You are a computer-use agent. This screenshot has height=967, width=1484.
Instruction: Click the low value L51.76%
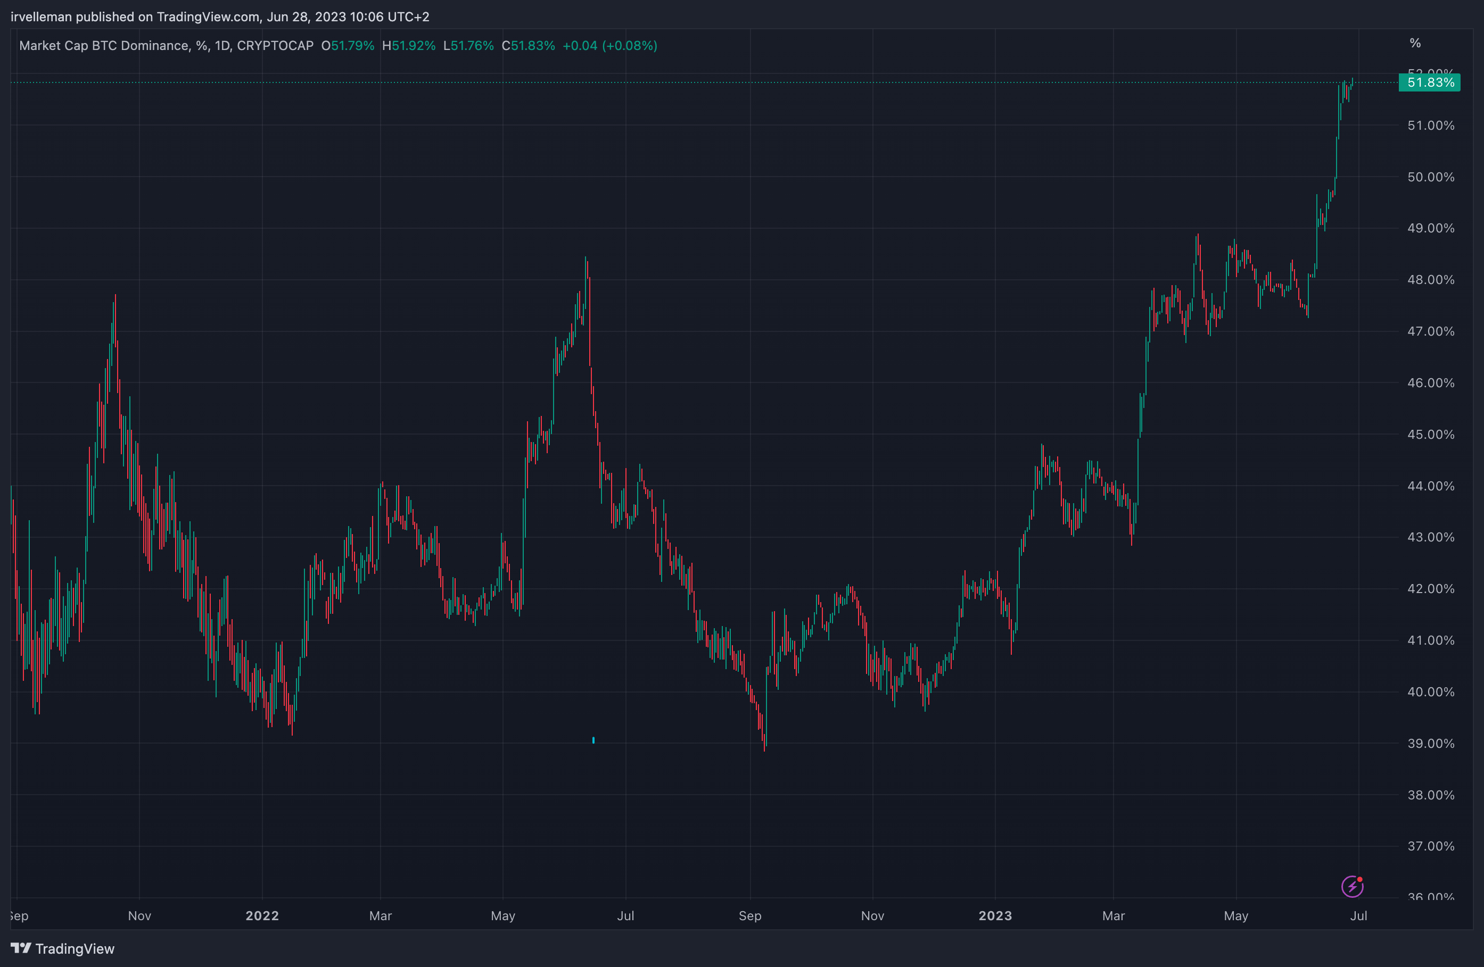coord(468,46)
